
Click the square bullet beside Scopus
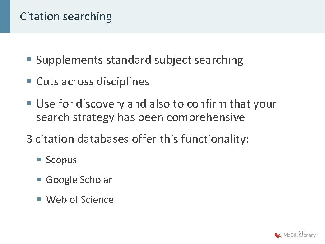click(40, 160)
